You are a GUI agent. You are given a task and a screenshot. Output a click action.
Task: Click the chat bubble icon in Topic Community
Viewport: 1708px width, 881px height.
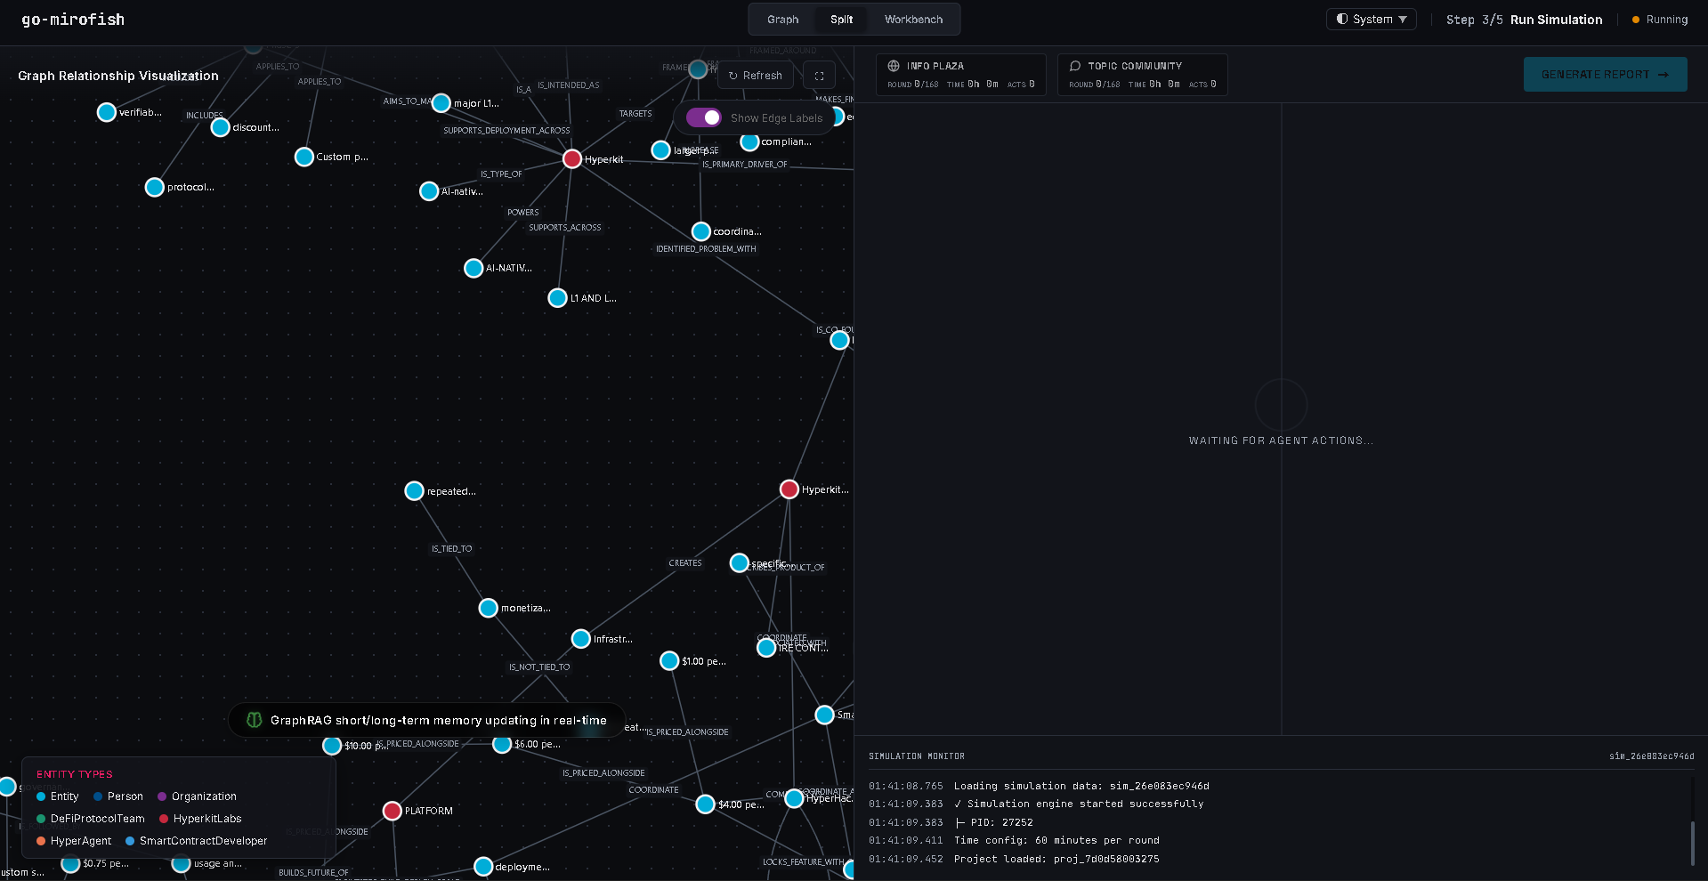(x=1075, y=66)
